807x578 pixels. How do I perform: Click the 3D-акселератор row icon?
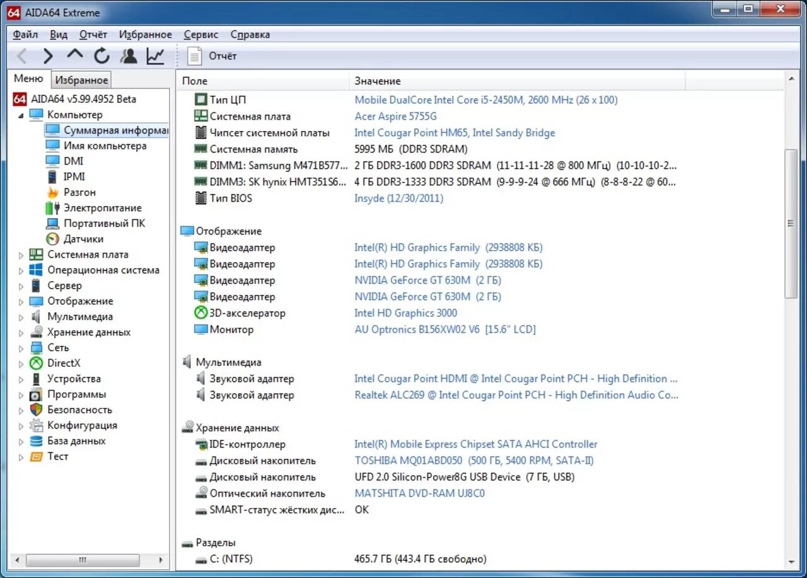click(200, 313)
